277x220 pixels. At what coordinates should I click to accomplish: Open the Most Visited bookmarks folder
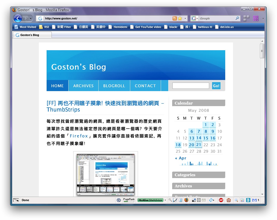coord(25,27)
